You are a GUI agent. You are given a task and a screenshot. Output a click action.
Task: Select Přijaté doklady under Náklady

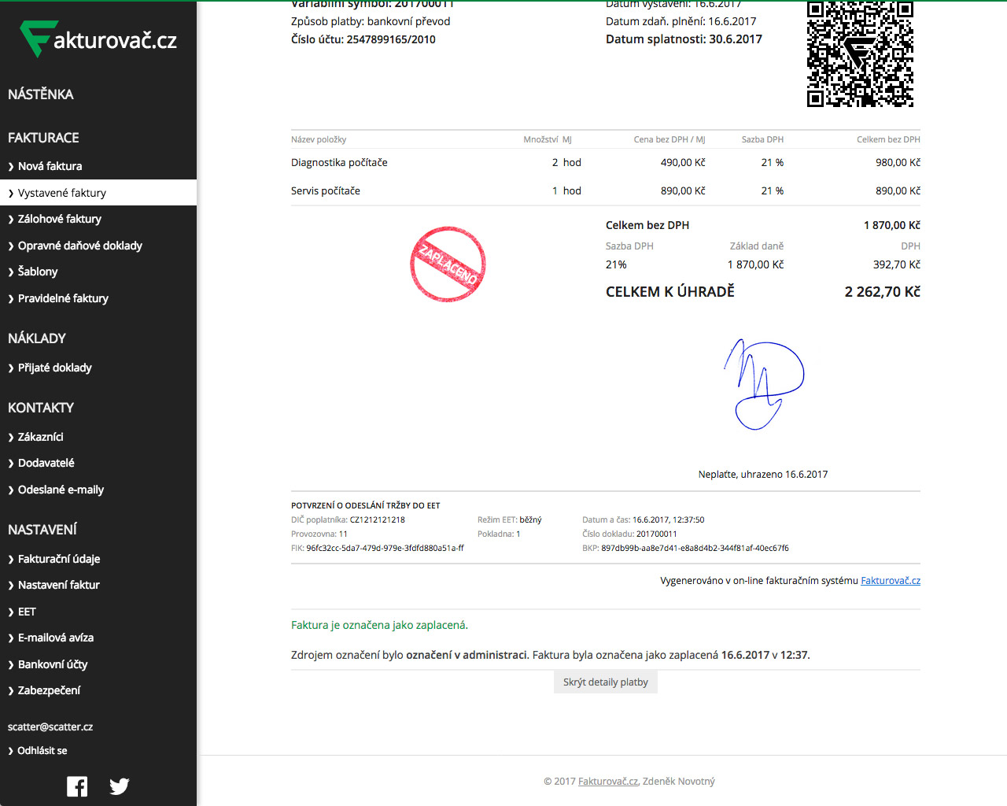[x=55, y=368]
